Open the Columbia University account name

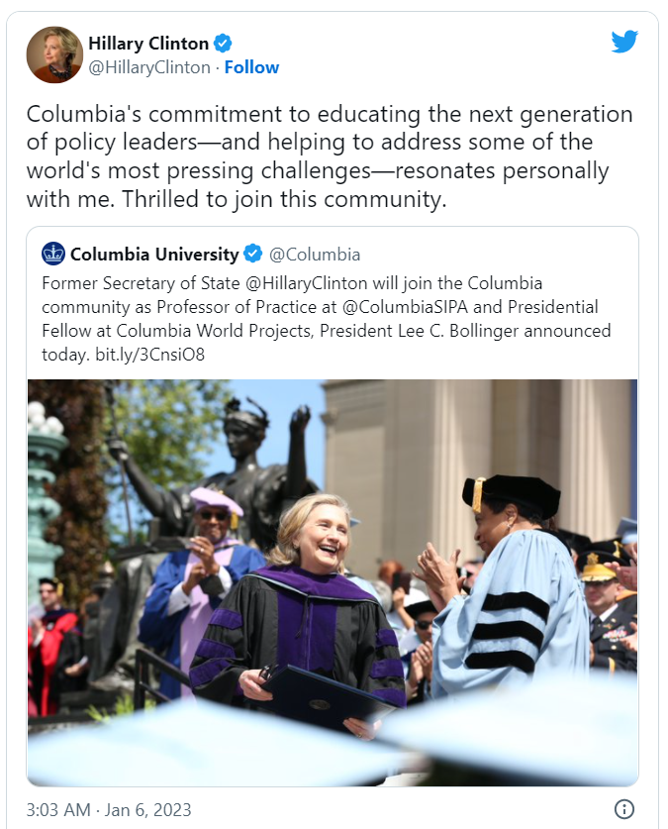154,254
